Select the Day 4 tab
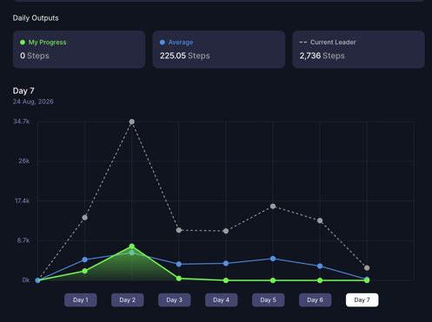This screenshot has height=322, width=432. pyautogui.click(x=222, y=300)
